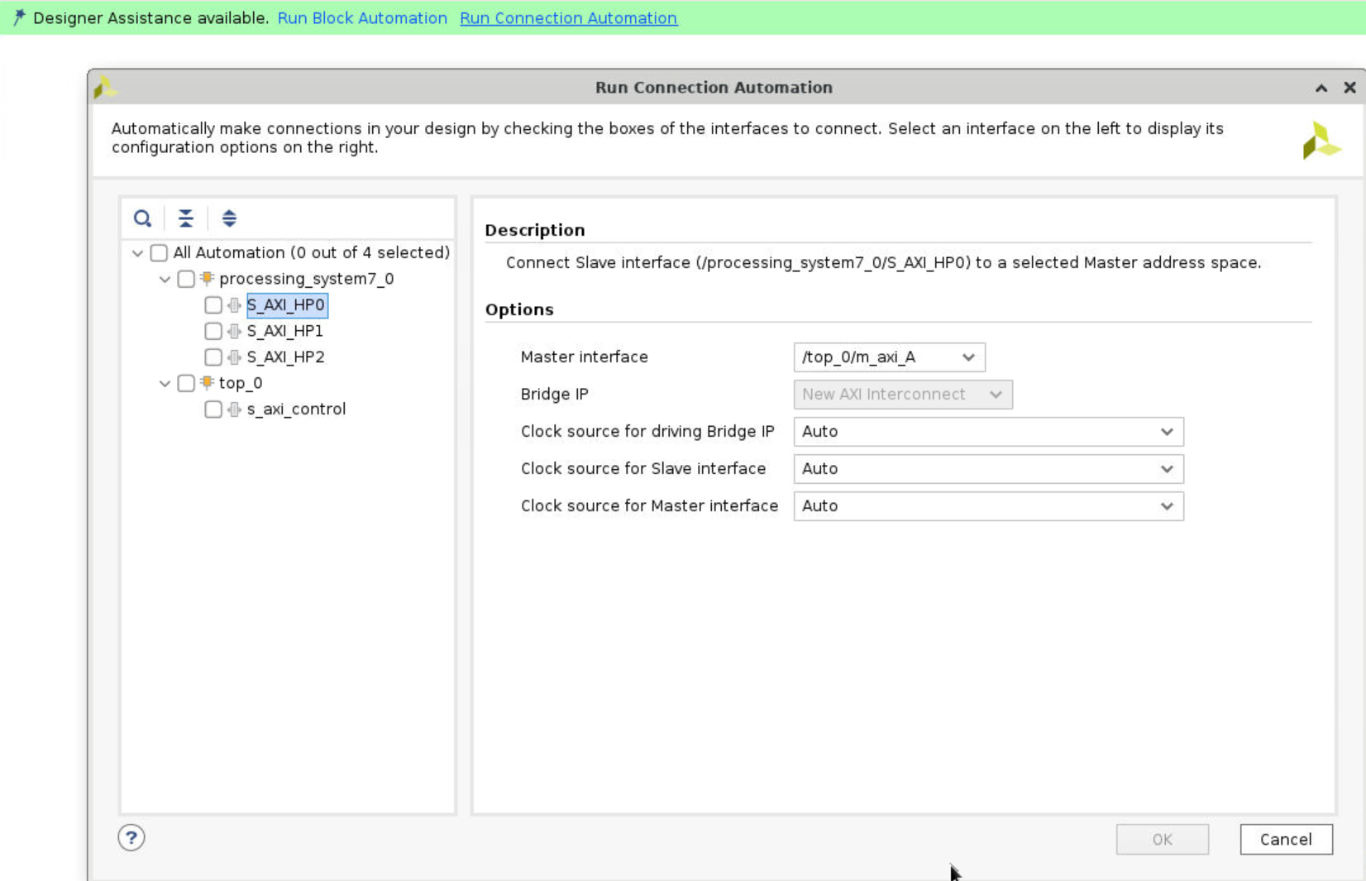Image resolution: width=1366 pixels, height=881 pixels.
Task: Click the Run Connection Automation link
Action: (x=568, y=18)
